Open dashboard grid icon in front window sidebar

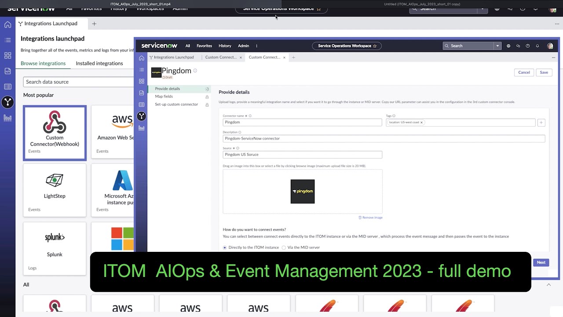(141, 81)
